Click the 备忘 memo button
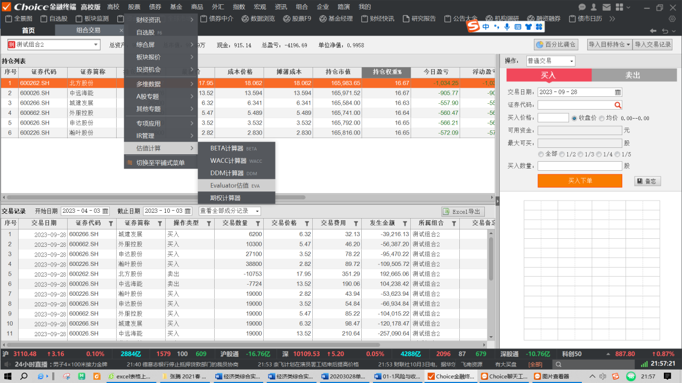The height and width of the screenshot is (383, 682). pyautogui.click(x=647, y=181)
